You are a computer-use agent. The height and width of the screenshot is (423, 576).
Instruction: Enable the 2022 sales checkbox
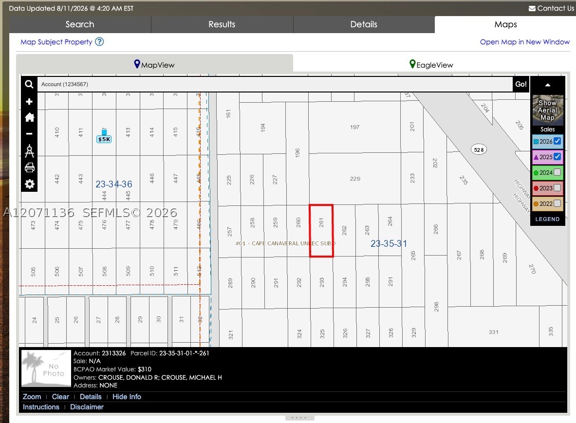557,203
